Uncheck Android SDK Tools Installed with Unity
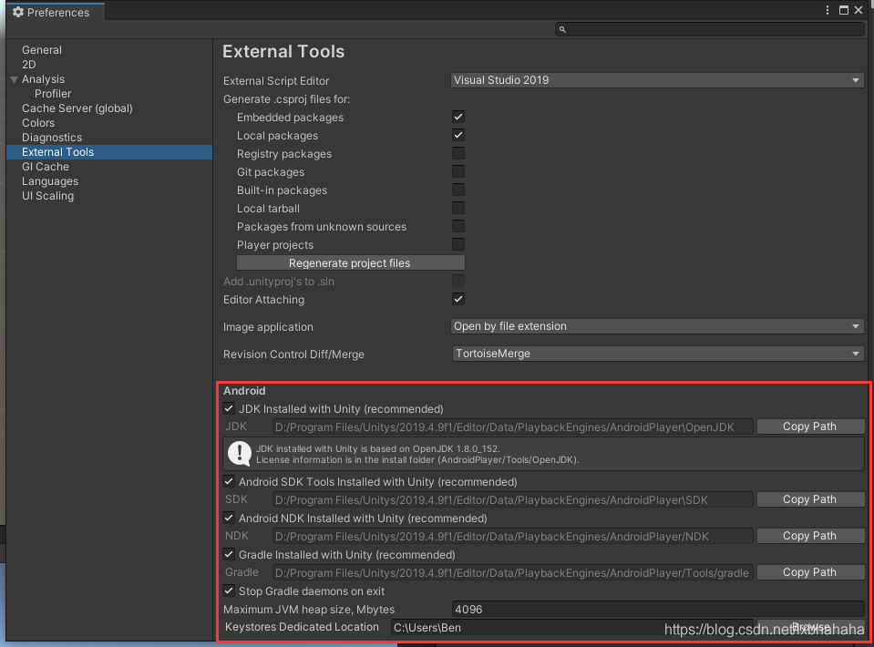The height and width of the screenshot is (647, 874). (229, 481)
